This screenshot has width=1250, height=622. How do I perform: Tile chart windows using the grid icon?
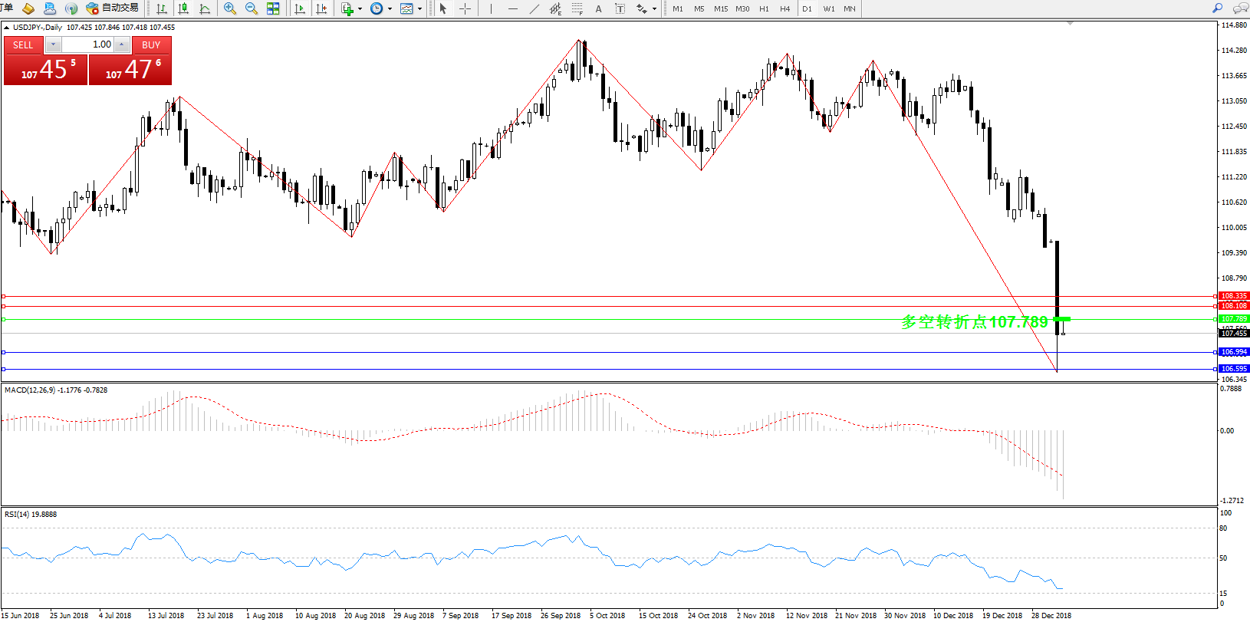click(273, 8)
